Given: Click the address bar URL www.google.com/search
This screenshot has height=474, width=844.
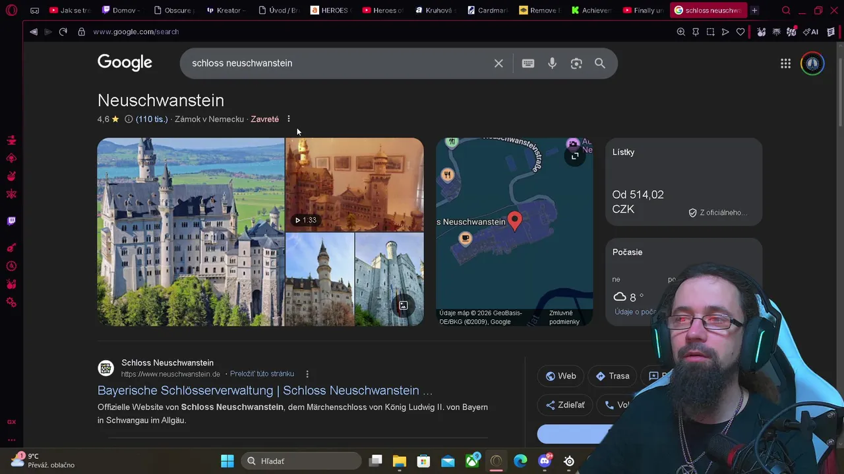Looking at the screenshot, I should coord(136,32).
